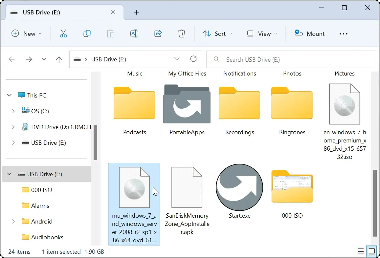The height and width of the screenshot is (258, 380).
Task: Switch to details view in status bar
Action: click(x=360, y=251)
